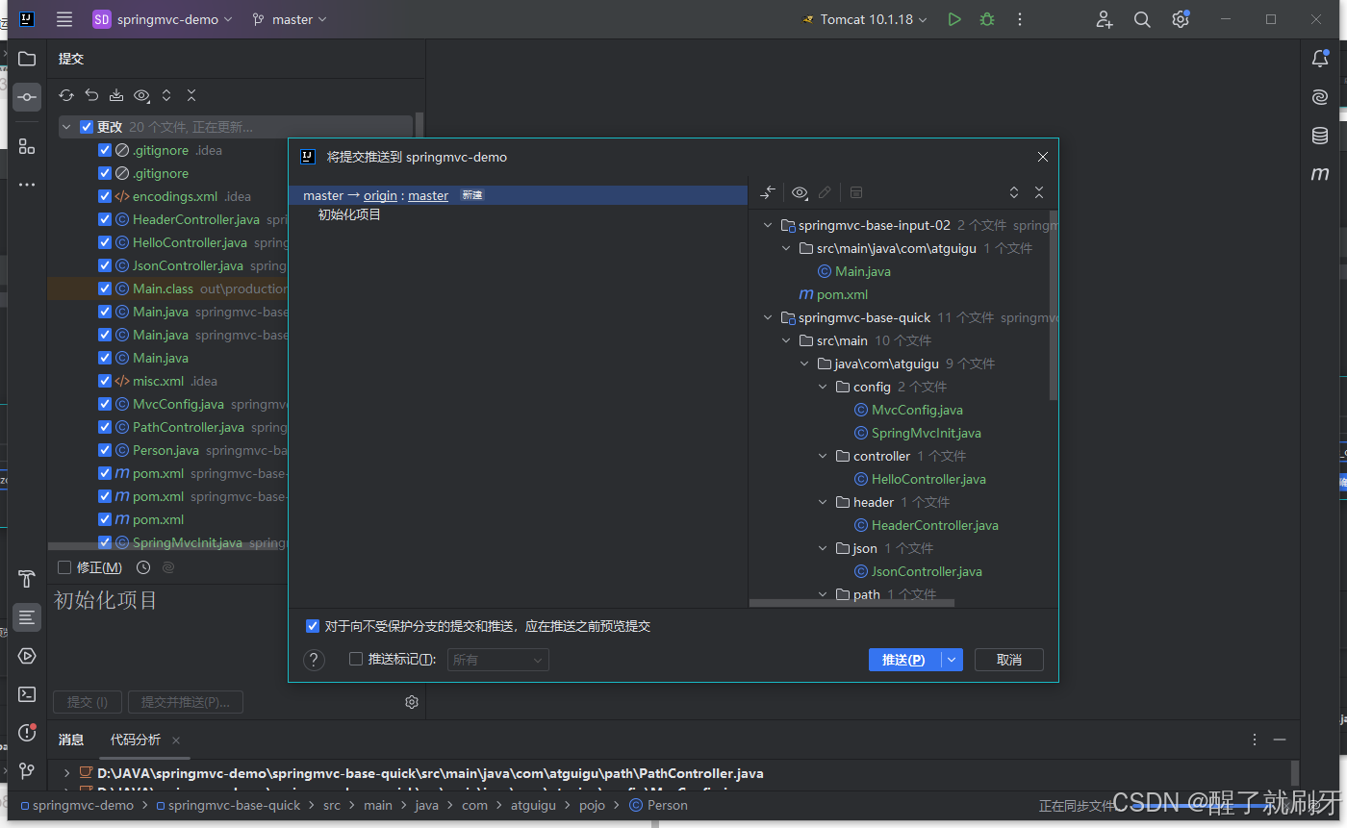The image size is (1347, 828).
Task: Collapse the springmvc-base-quick tree node
Action: pos(768,317)
